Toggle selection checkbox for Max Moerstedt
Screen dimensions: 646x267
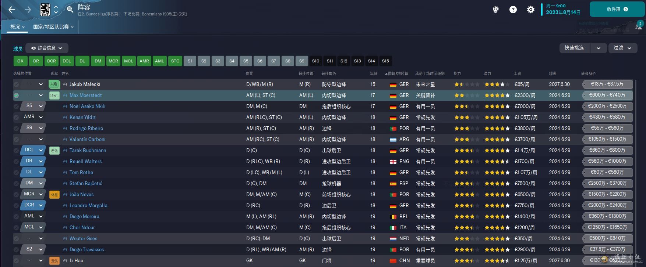click(16, 95)
